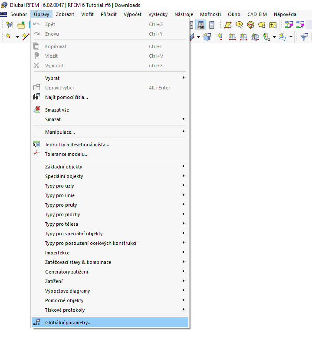The height and width of the screenshot is (346, 312).
Task: Open dropdown arrow left of new solid icon
Action: (198, 37)
